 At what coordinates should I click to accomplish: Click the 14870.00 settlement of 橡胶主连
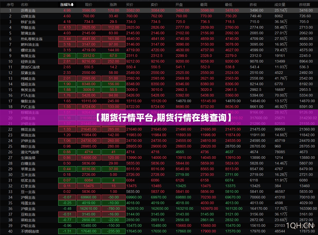(307, 101)
